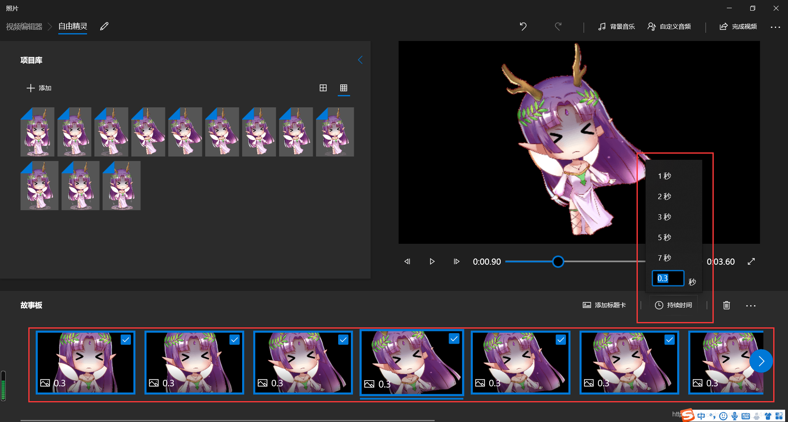The width and height of the screenshot is (788, 422).
Task: Go back to 视频编辑器 breadcrumb
Action: click(24, 26)
